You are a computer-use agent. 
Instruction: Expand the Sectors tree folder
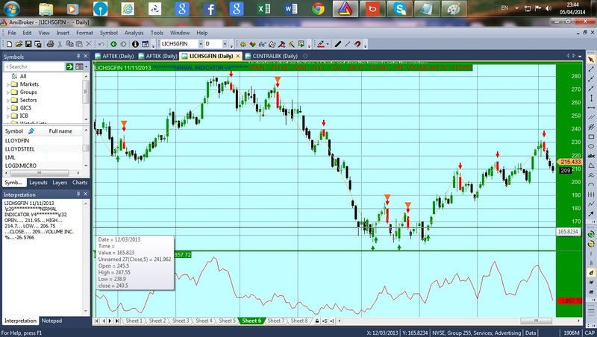point(8,101)
